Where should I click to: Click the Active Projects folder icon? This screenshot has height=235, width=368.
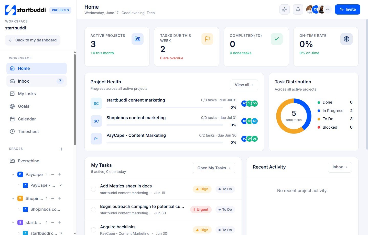137,39
